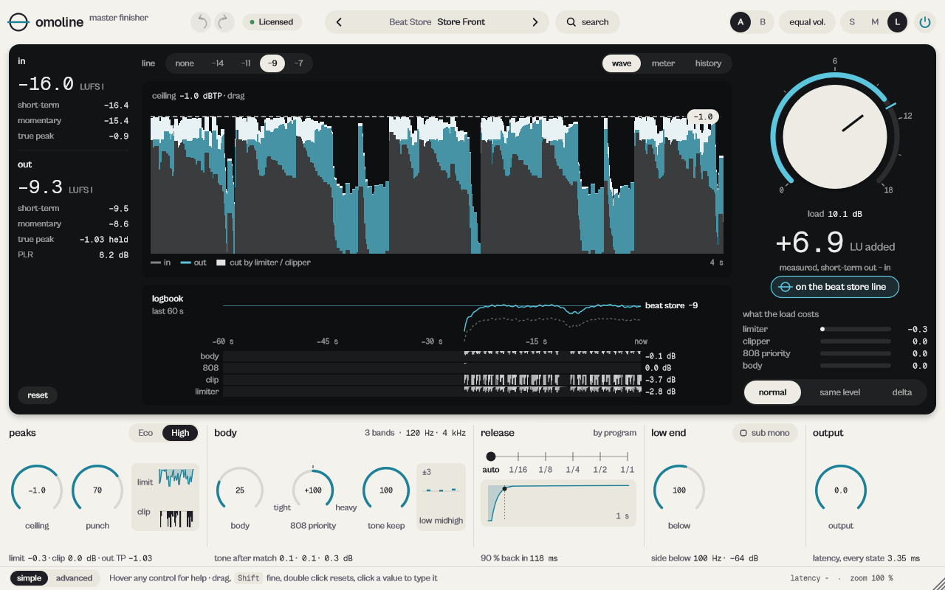945x590 pixels.
Task: Toggle the plugin power bypass button
Action: 924,22
